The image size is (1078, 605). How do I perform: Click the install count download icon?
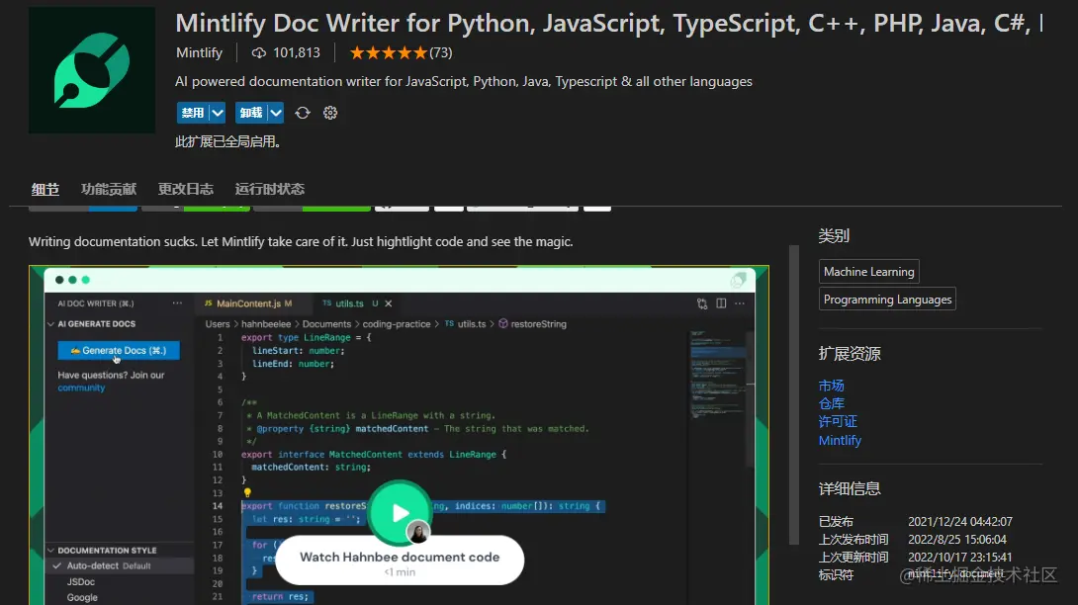click(x=259, y=53)
